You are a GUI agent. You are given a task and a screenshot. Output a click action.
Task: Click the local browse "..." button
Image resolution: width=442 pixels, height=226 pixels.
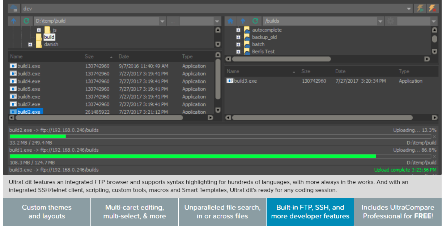pyautogui.click(x=173, y=21)
